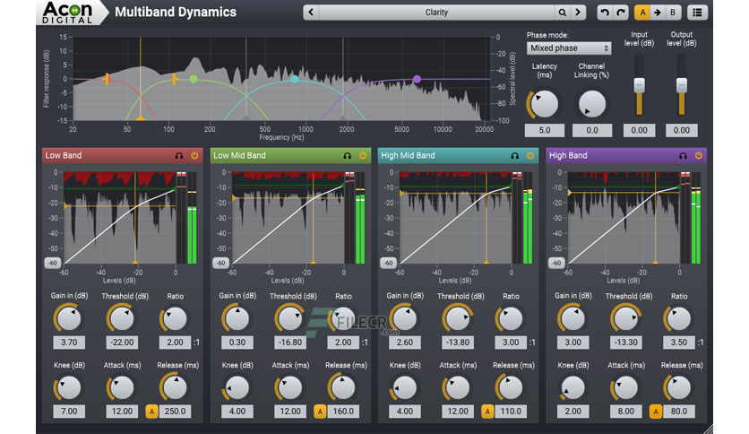This screenshot has width=749, height=434.
Task: Click the High Mid Band -60 range button
Action: pyautogui.click(x=388, y=263)
